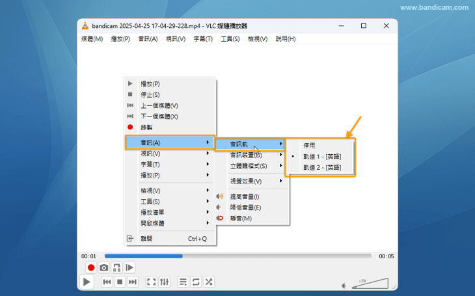Open 字幕(T) menu in menu bar
475x296 pixels.
203,39
